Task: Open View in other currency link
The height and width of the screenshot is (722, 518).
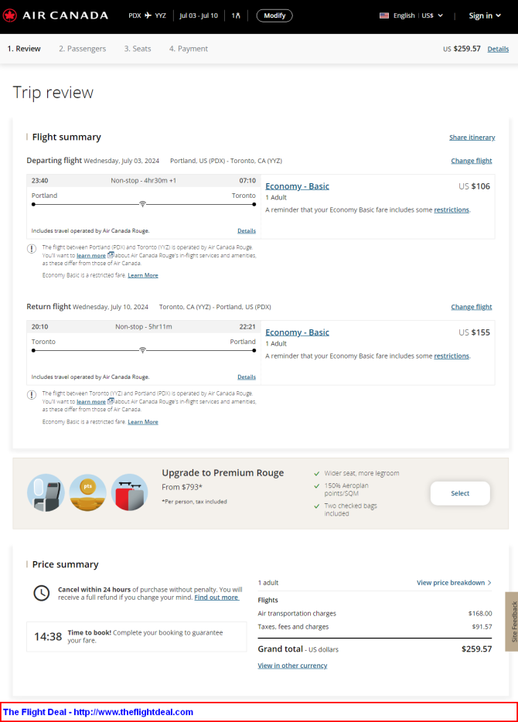Action: point(292,666)
